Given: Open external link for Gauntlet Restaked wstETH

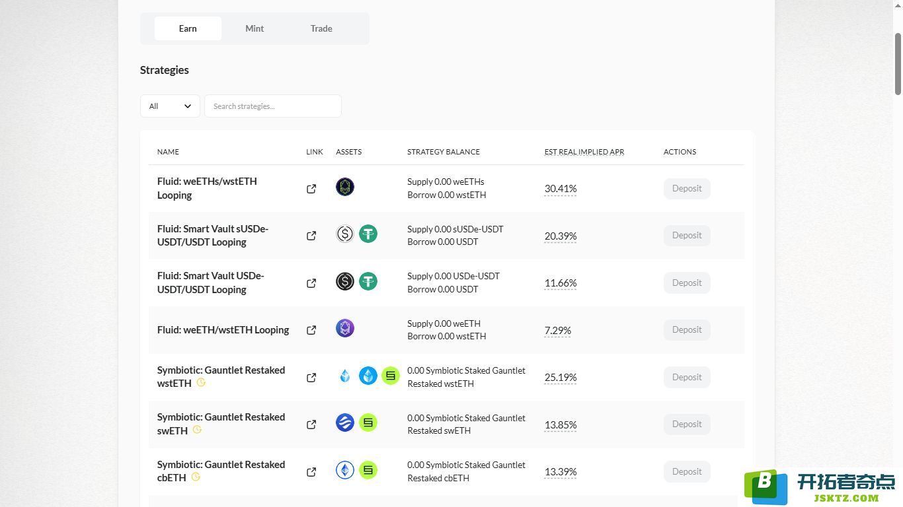Looking at the screenshot, I should pyautogui.click(x=311, y=378).
